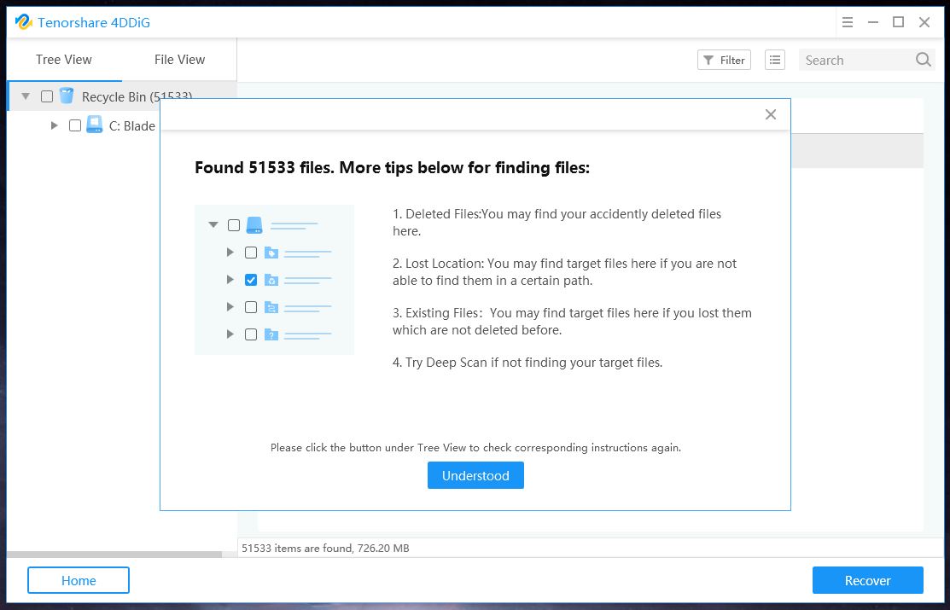Viewport: 950px width, 610px height.
Task: Collapse the Recycle Bin tree node
Action: [x=26, y=96]
